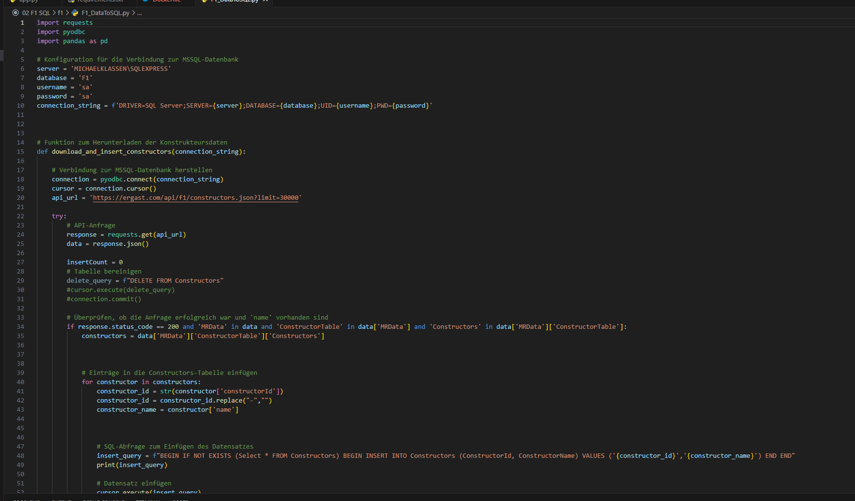The height and width of the screenshot is (501, 855).
Task: Click line number 34 in the gutter
Action: click(20, 327)
